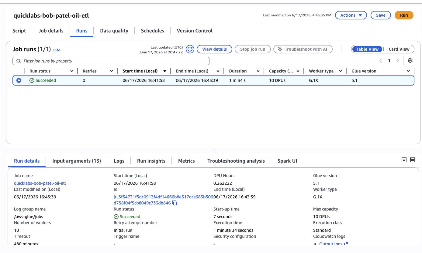Open the Version Control tab

click(x=195, y=31)
